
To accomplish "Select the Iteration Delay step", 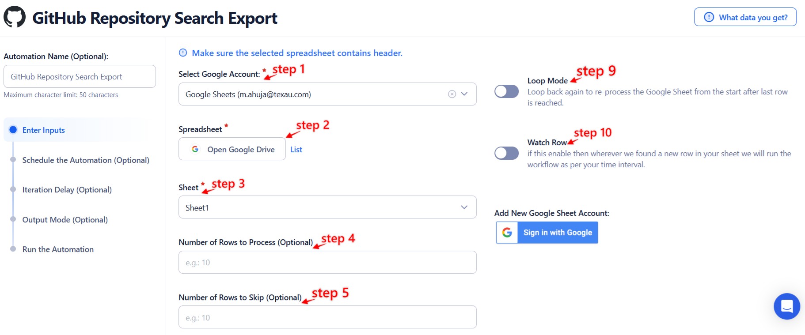I will click(x=67, y=190).
